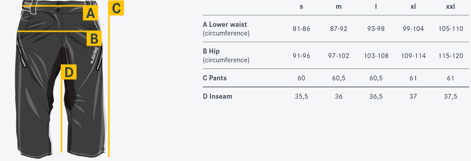Select the xxl size column header
471x161 pixels.
[451, 7]
